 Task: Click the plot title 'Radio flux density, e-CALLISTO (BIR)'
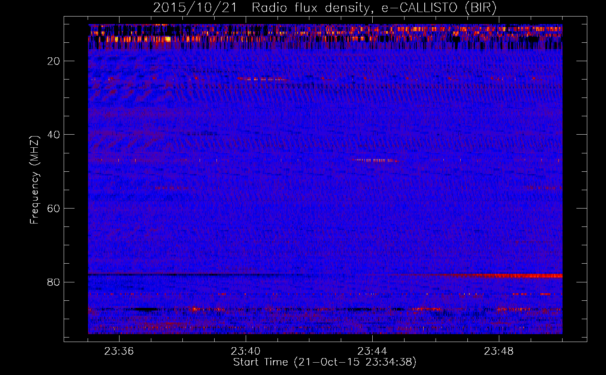coord(374,8)
